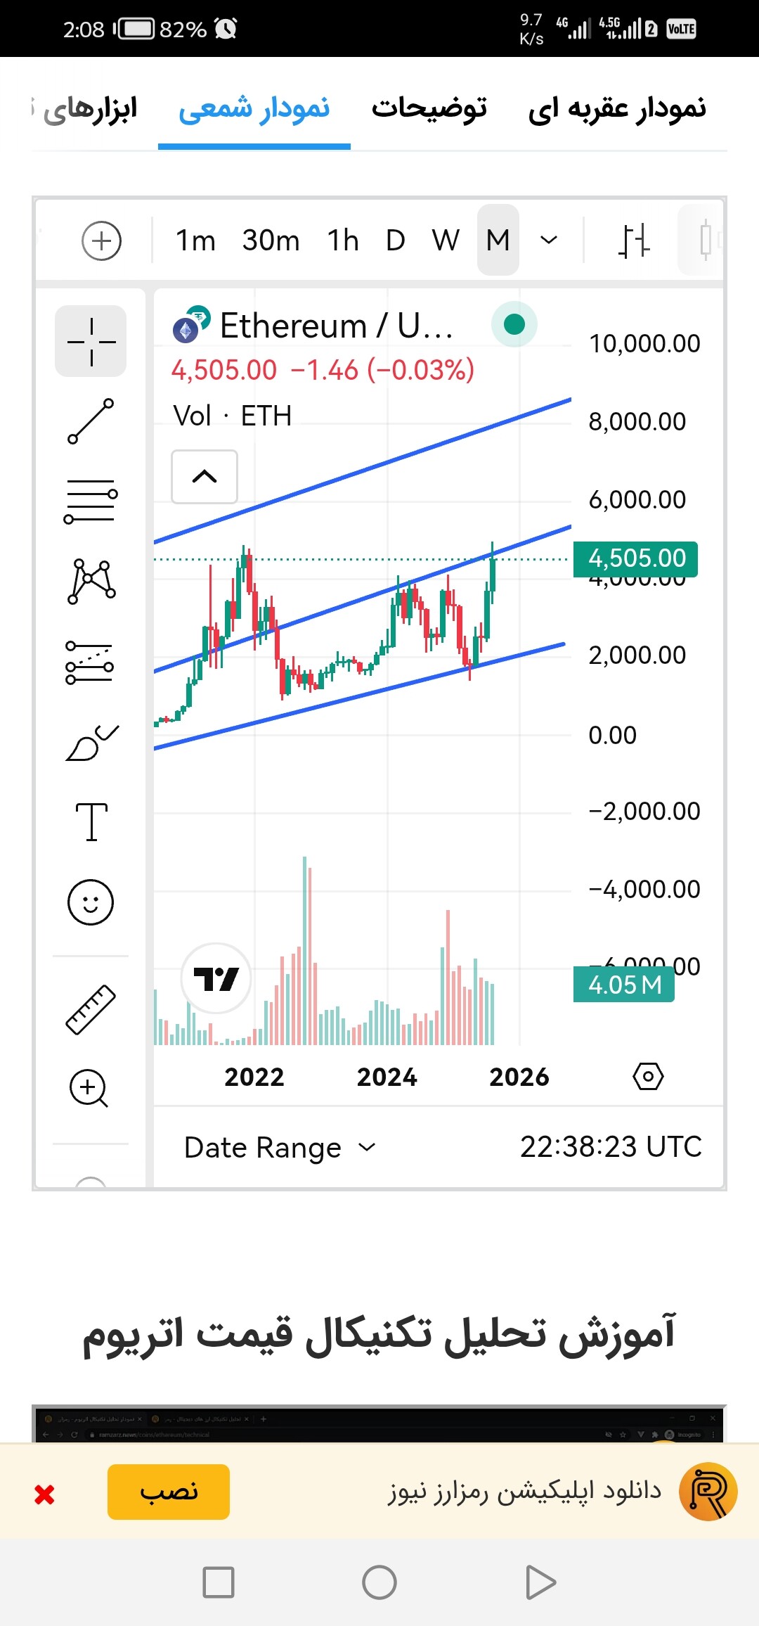Select the trend line drawing tool
The height and width of the screenshot is (1626, 759).
(x=91, y=421)
